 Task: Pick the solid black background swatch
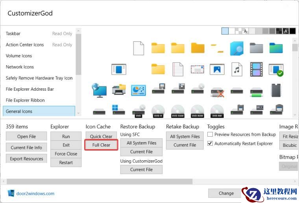point(293,31)
